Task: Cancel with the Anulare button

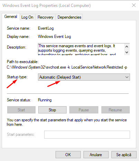Action: coord(96,155)
